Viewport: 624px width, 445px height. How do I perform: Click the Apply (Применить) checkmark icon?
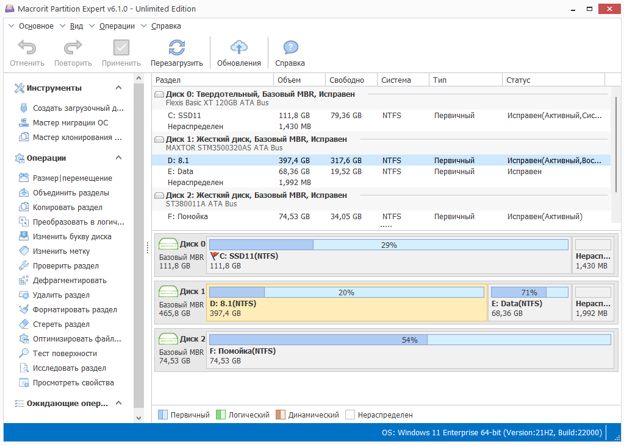[x=121, y=47]
